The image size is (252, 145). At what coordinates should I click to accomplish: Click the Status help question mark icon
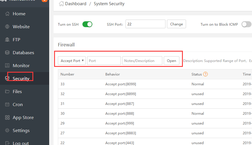205,74
